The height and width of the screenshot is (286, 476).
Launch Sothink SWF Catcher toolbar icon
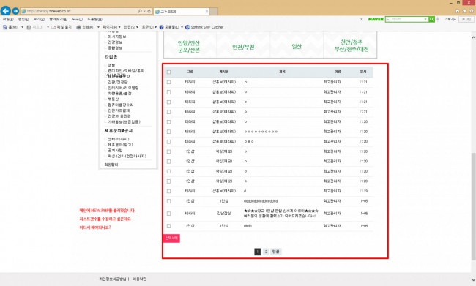(187, 27)
